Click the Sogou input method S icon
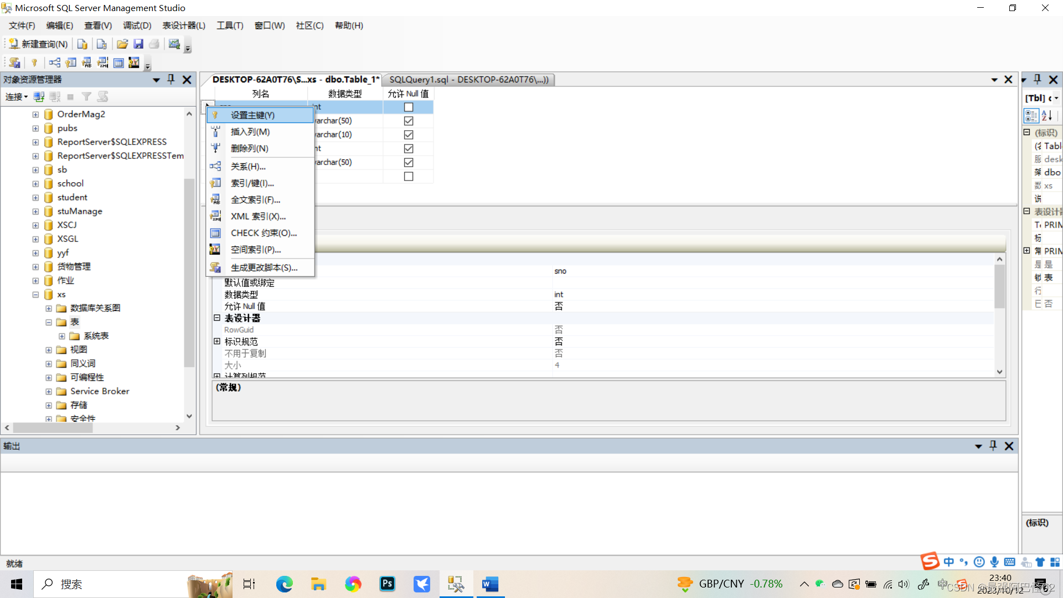This screenshot has width=1063, height=598. pos(930,561)
